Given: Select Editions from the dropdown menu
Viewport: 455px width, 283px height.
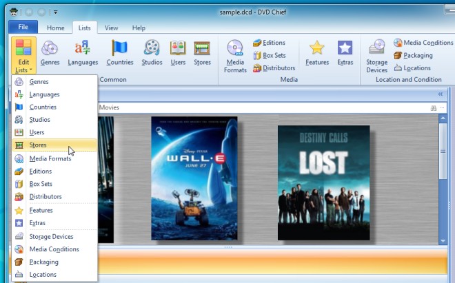Looking at the screenshot, I should (x=54, y=171).
